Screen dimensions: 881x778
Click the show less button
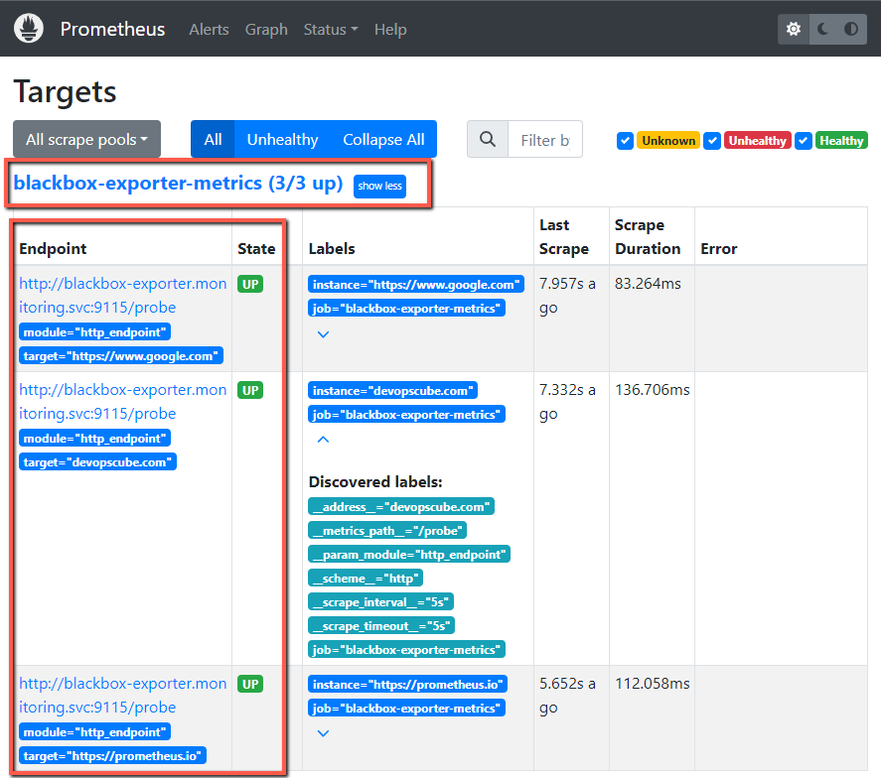pos(379,186)
